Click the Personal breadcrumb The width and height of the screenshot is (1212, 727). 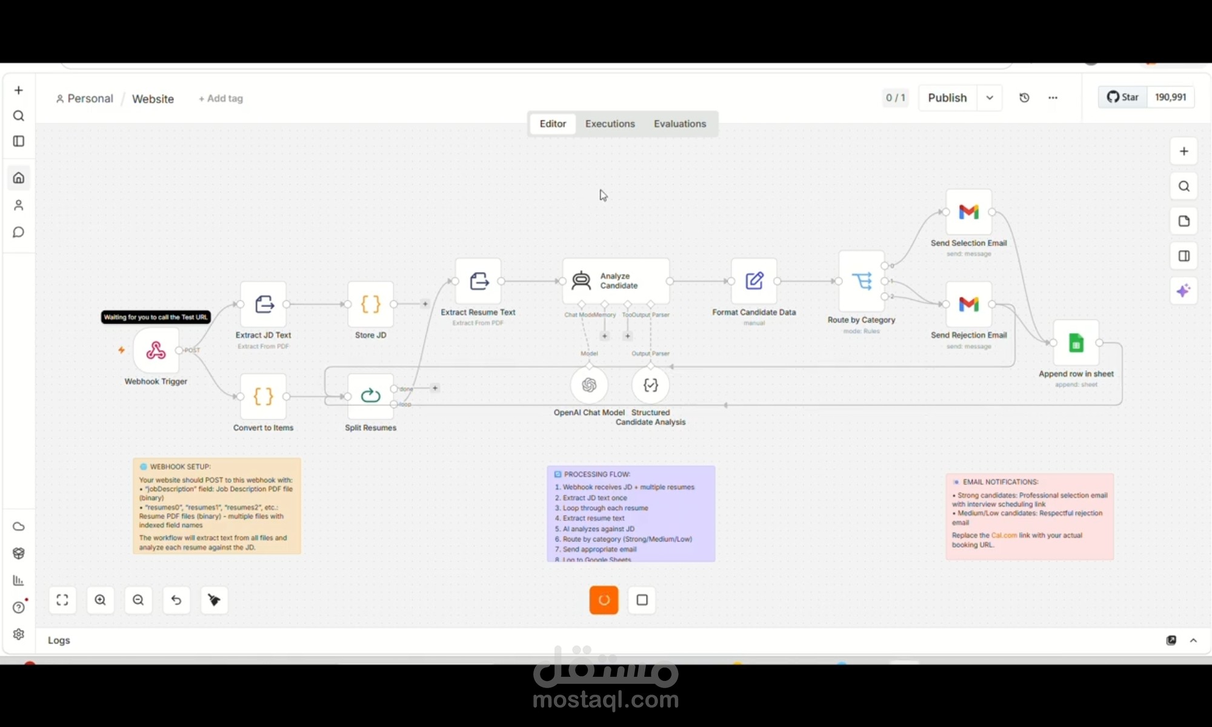(x=84, y=99)
